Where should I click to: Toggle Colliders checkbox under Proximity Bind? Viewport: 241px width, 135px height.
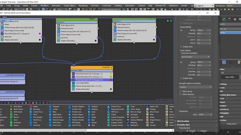tap(198, 131)
